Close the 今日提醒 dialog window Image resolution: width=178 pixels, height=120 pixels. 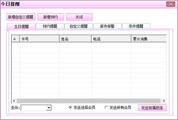pyautogui.click(x=171, y=4)
